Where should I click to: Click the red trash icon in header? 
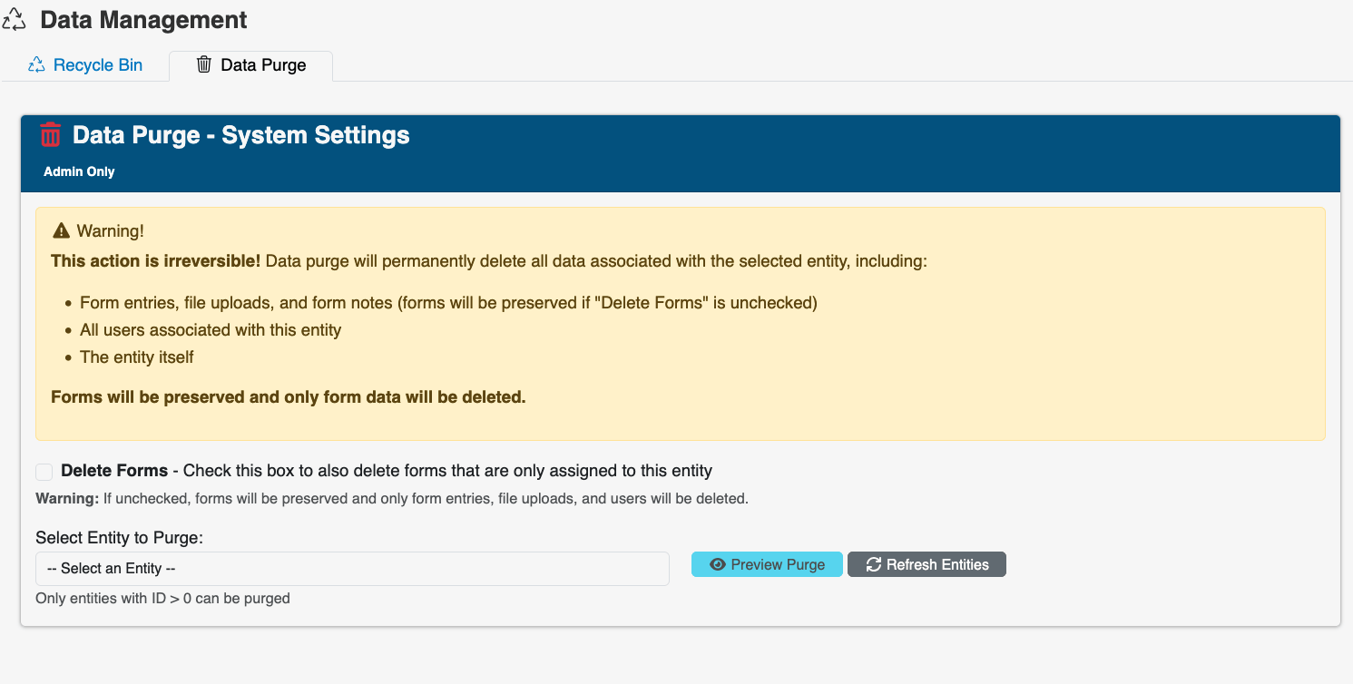pyautogui.click(x=51, y=135)
